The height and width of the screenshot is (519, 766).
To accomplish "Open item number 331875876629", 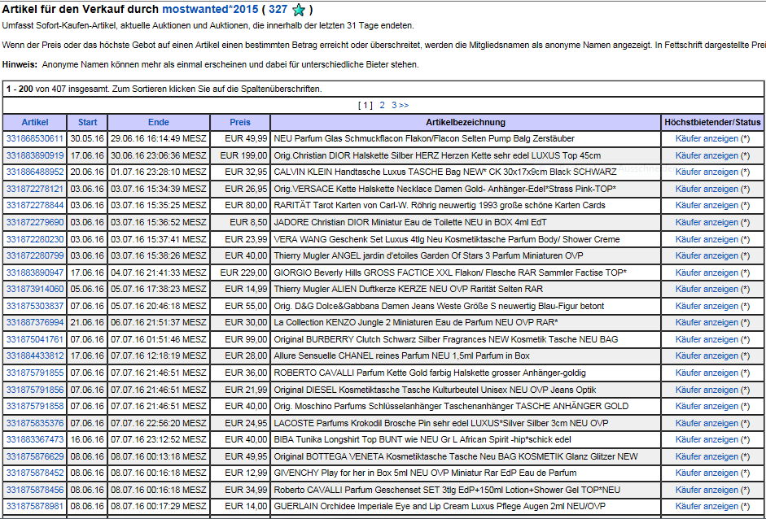I will (x=35, y=456).
